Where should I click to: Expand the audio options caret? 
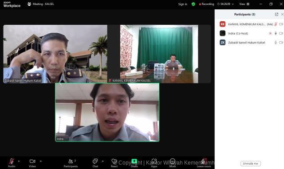19,161
